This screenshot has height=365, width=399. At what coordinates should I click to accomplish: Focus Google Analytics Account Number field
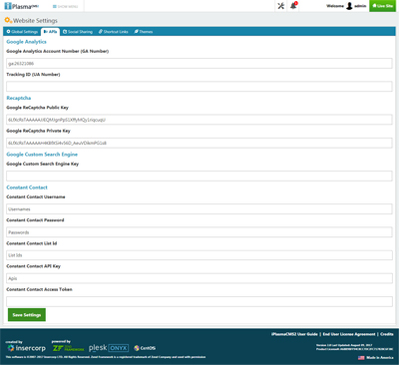click(199, 64)
